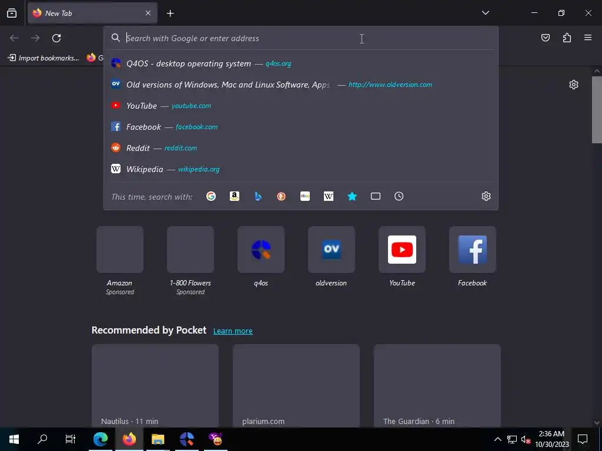Image resolution: width=602 pixels, height=451 pixels.
Task: Select Q4OS desktop operating system suggestion
Action: coord(300,63)
